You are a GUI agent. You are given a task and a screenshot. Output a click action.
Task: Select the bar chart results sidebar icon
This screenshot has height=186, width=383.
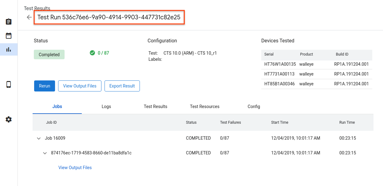9,49
